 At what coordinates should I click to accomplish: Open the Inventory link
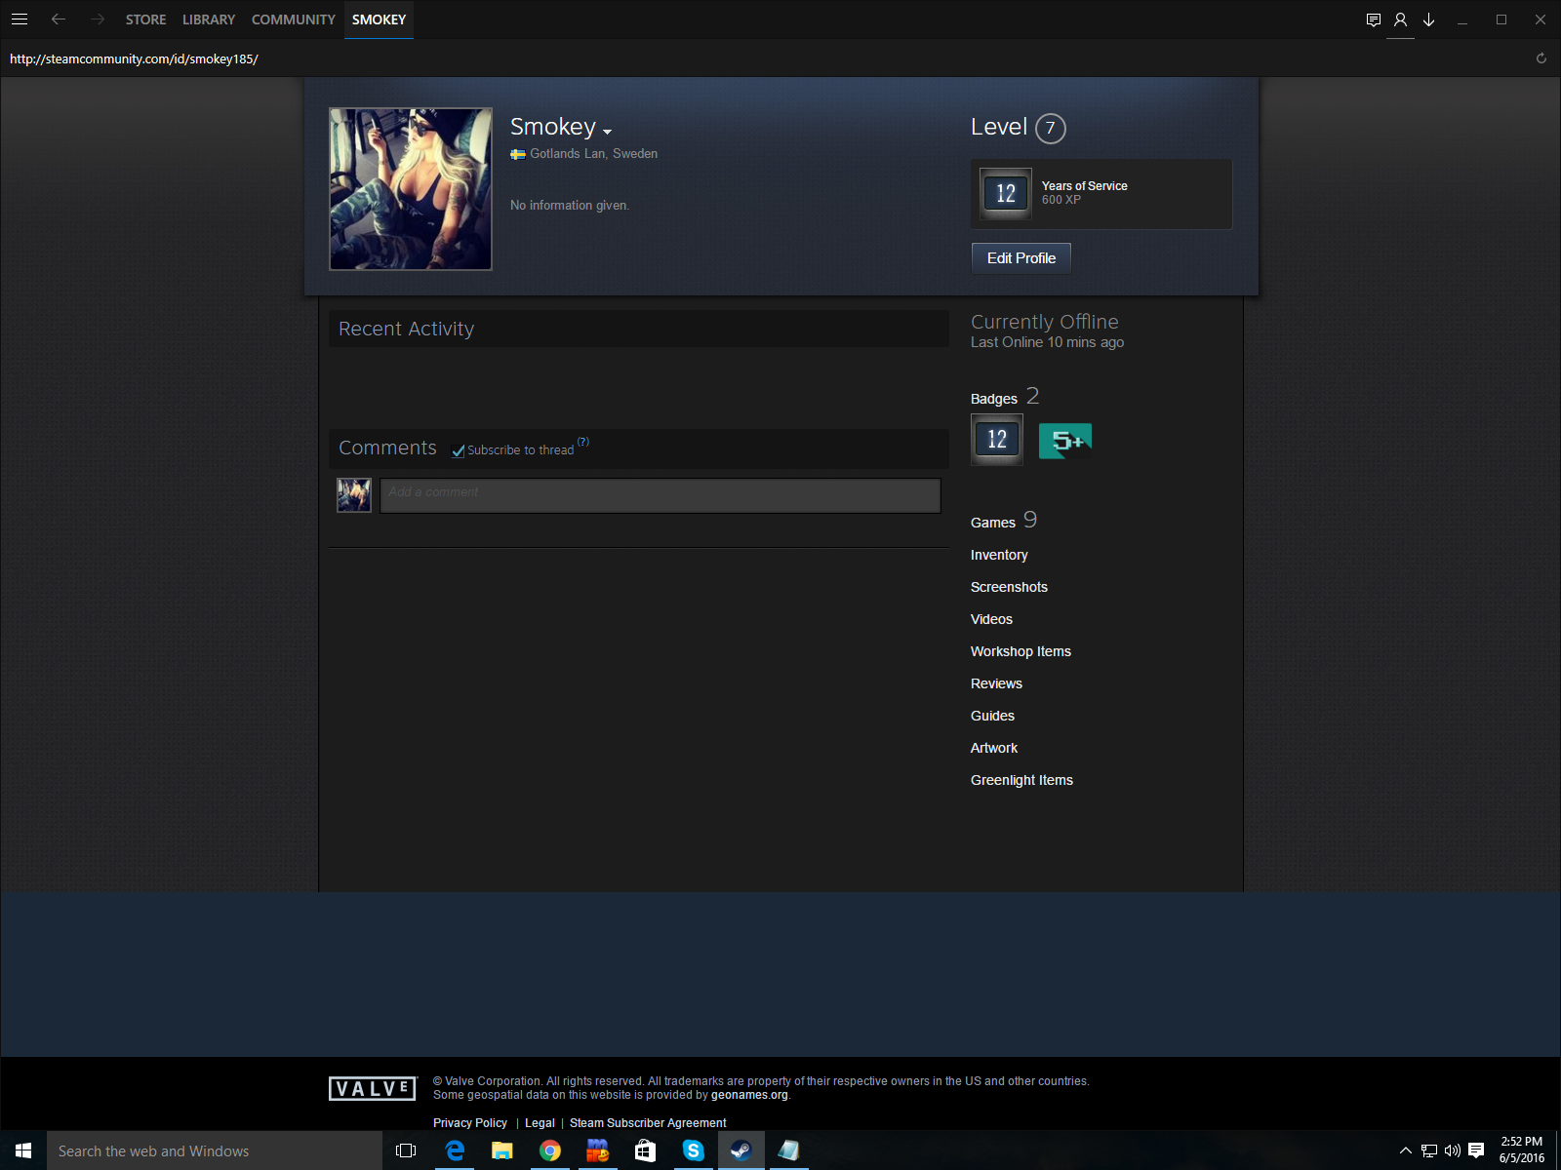point(999,555)
